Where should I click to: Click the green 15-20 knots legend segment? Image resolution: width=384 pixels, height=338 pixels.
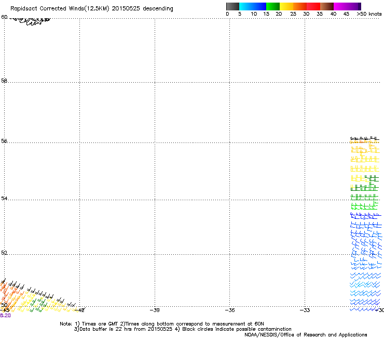273,6
